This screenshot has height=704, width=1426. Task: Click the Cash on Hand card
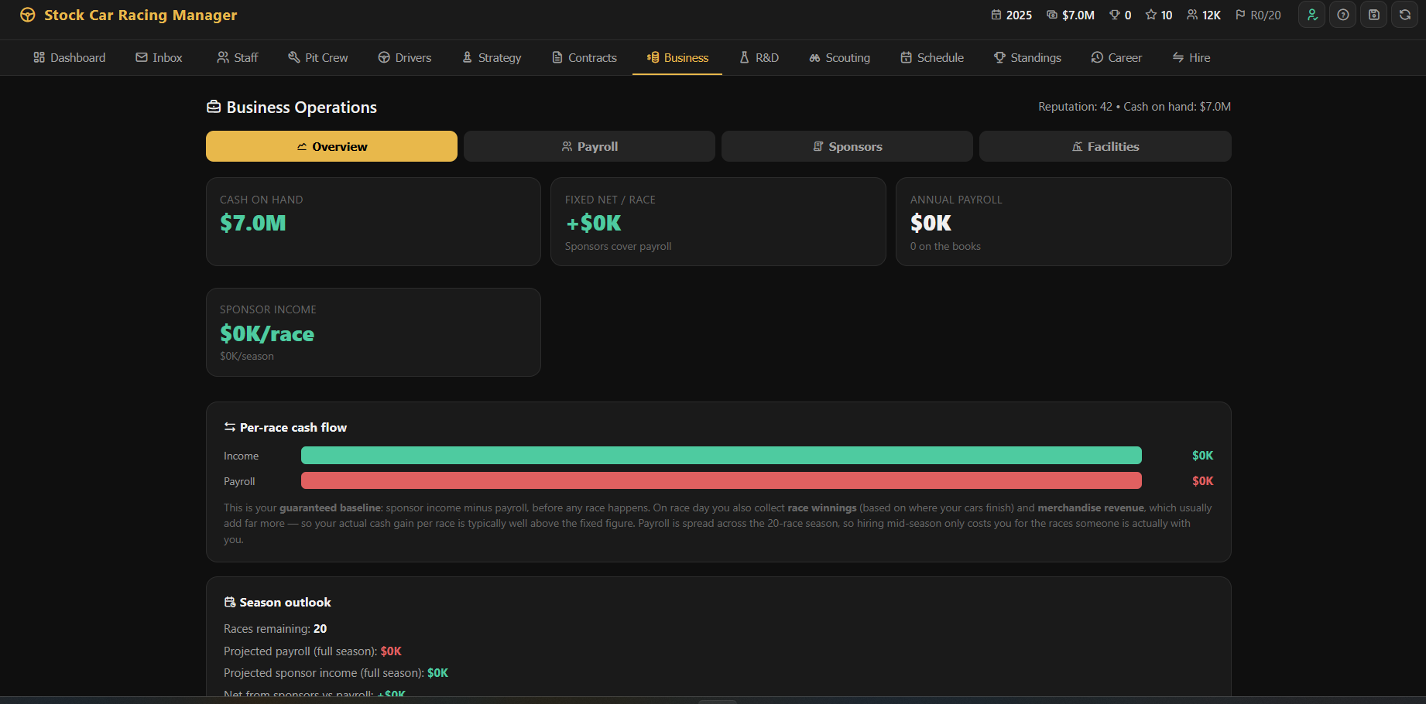[x=373, y=222]
